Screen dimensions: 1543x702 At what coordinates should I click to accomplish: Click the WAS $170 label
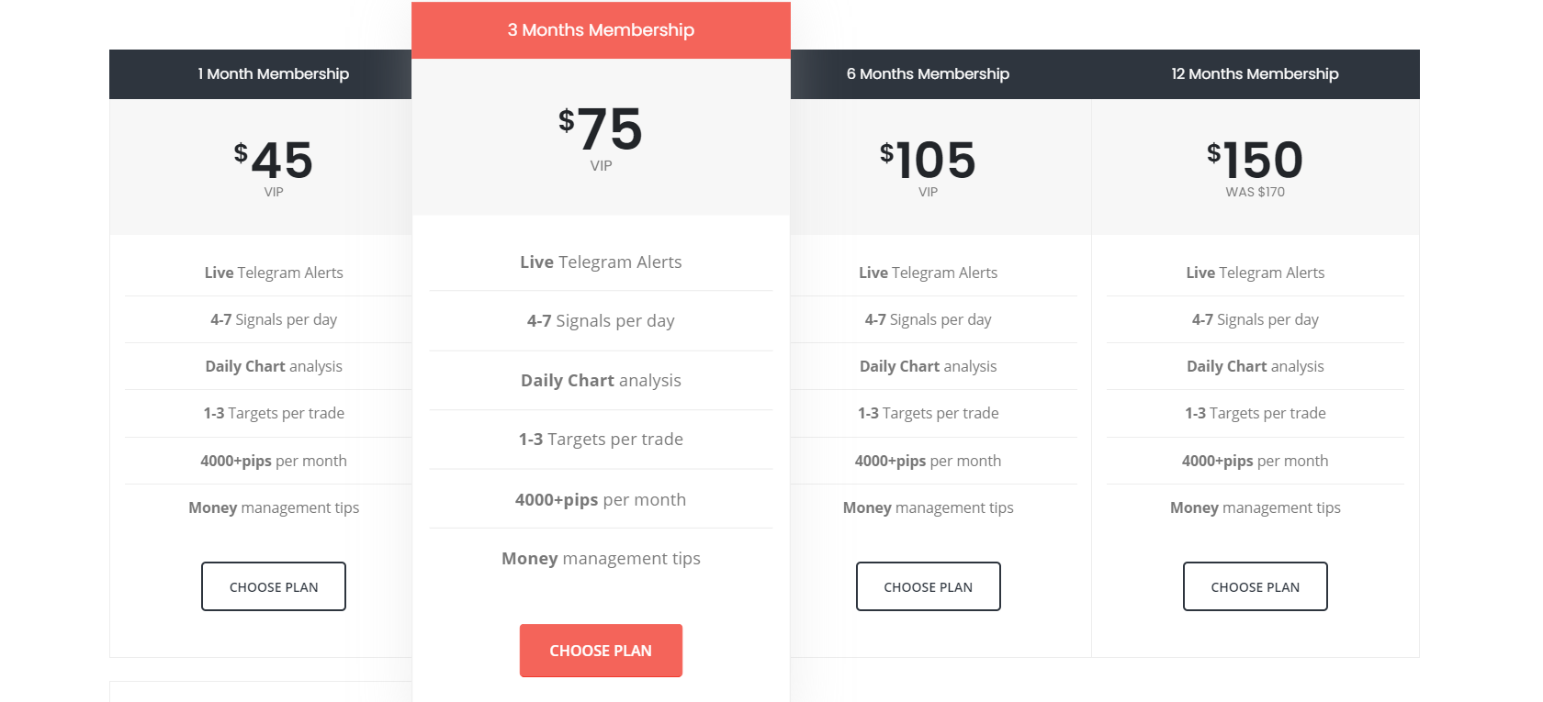[x=1255, y=192]
